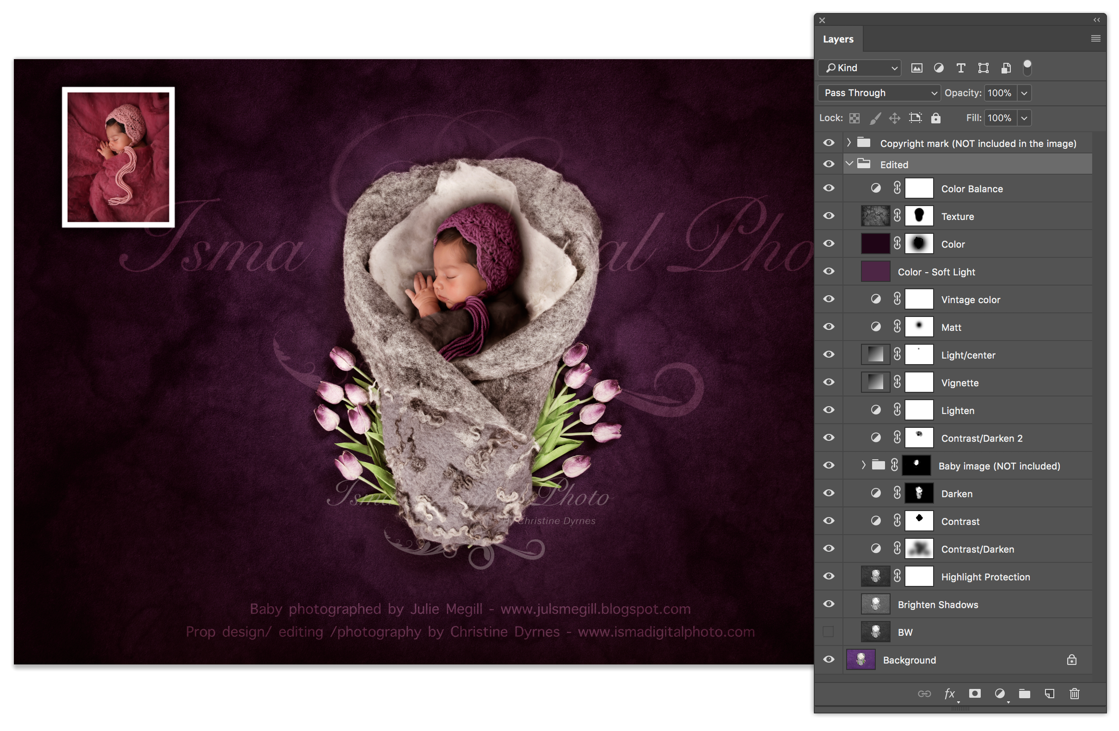Hide the Edited group
Screen dimensions: 1119x731
(829, 164)
